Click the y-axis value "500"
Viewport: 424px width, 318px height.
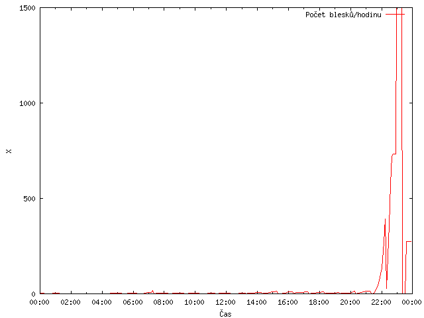(29, 199)
